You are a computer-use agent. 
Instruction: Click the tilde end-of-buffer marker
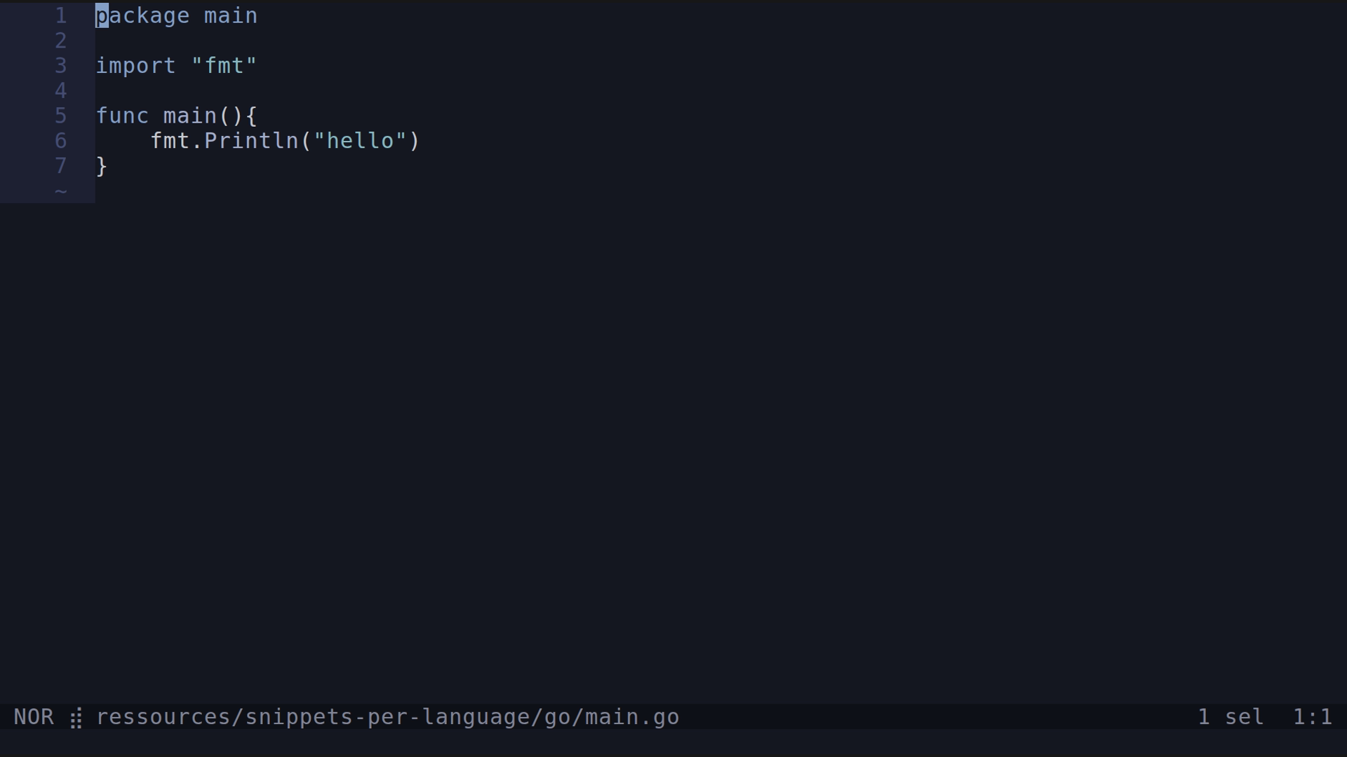(61, 191)
